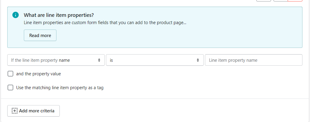Image resolution: width=310 pixels, height=122 pixels.
Task: Select the word "name" in the first dropdown
Action: pyautogui.click(x=65, y=60)
